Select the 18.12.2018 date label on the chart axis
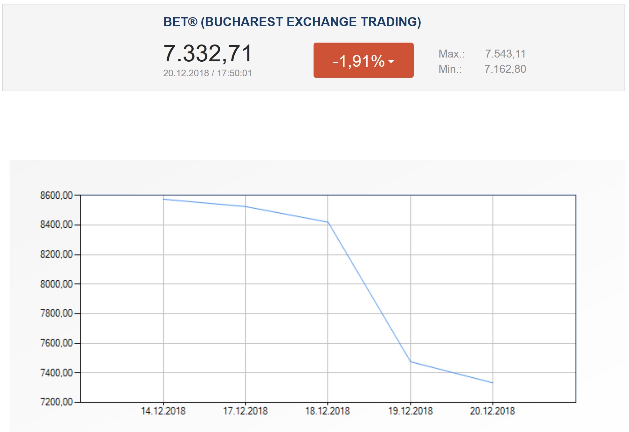 click(328, 411)
